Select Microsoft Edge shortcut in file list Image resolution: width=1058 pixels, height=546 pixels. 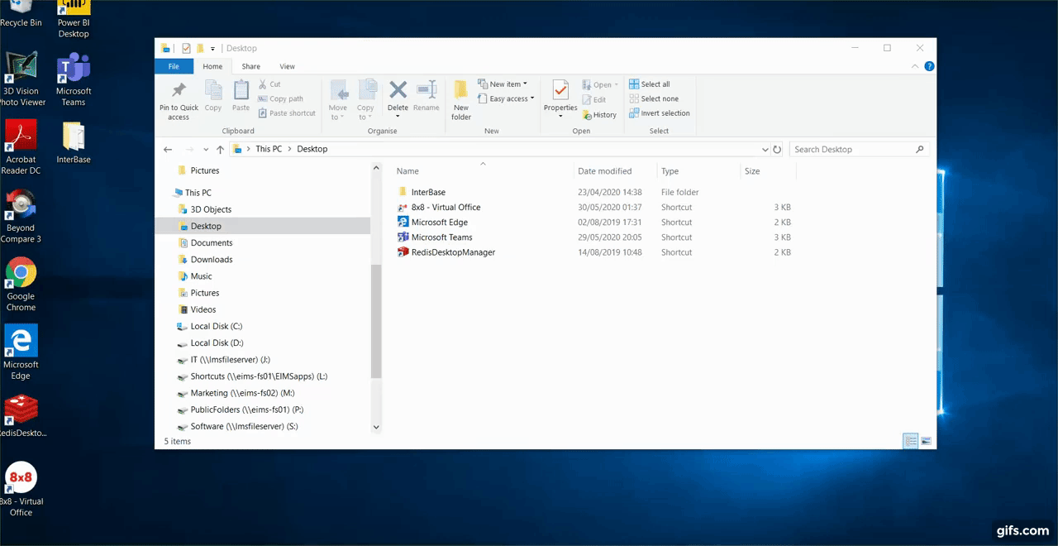click(x=439, y=223)
